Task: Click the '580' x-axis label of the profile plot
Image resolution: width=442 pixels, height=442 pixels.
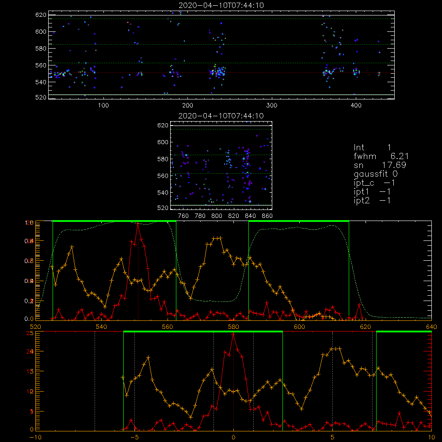Action: point(233,327)
